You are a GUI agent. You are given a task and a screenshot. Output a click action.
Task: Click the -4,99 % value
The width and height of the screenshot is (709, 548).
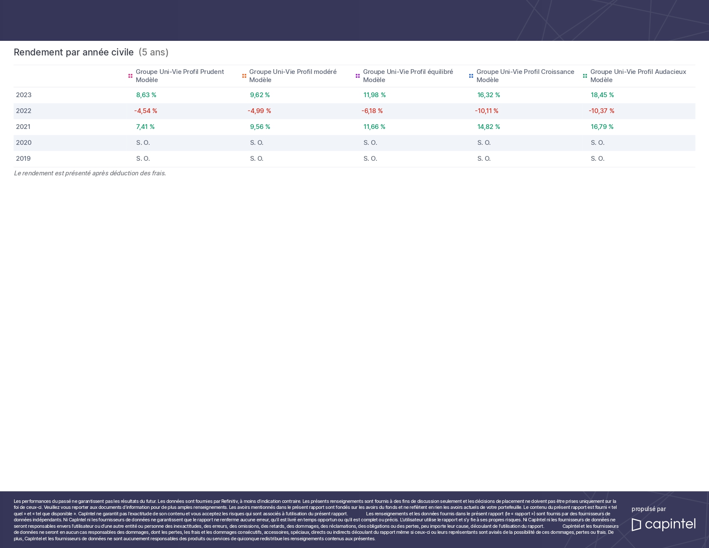(x=259, y=111)
